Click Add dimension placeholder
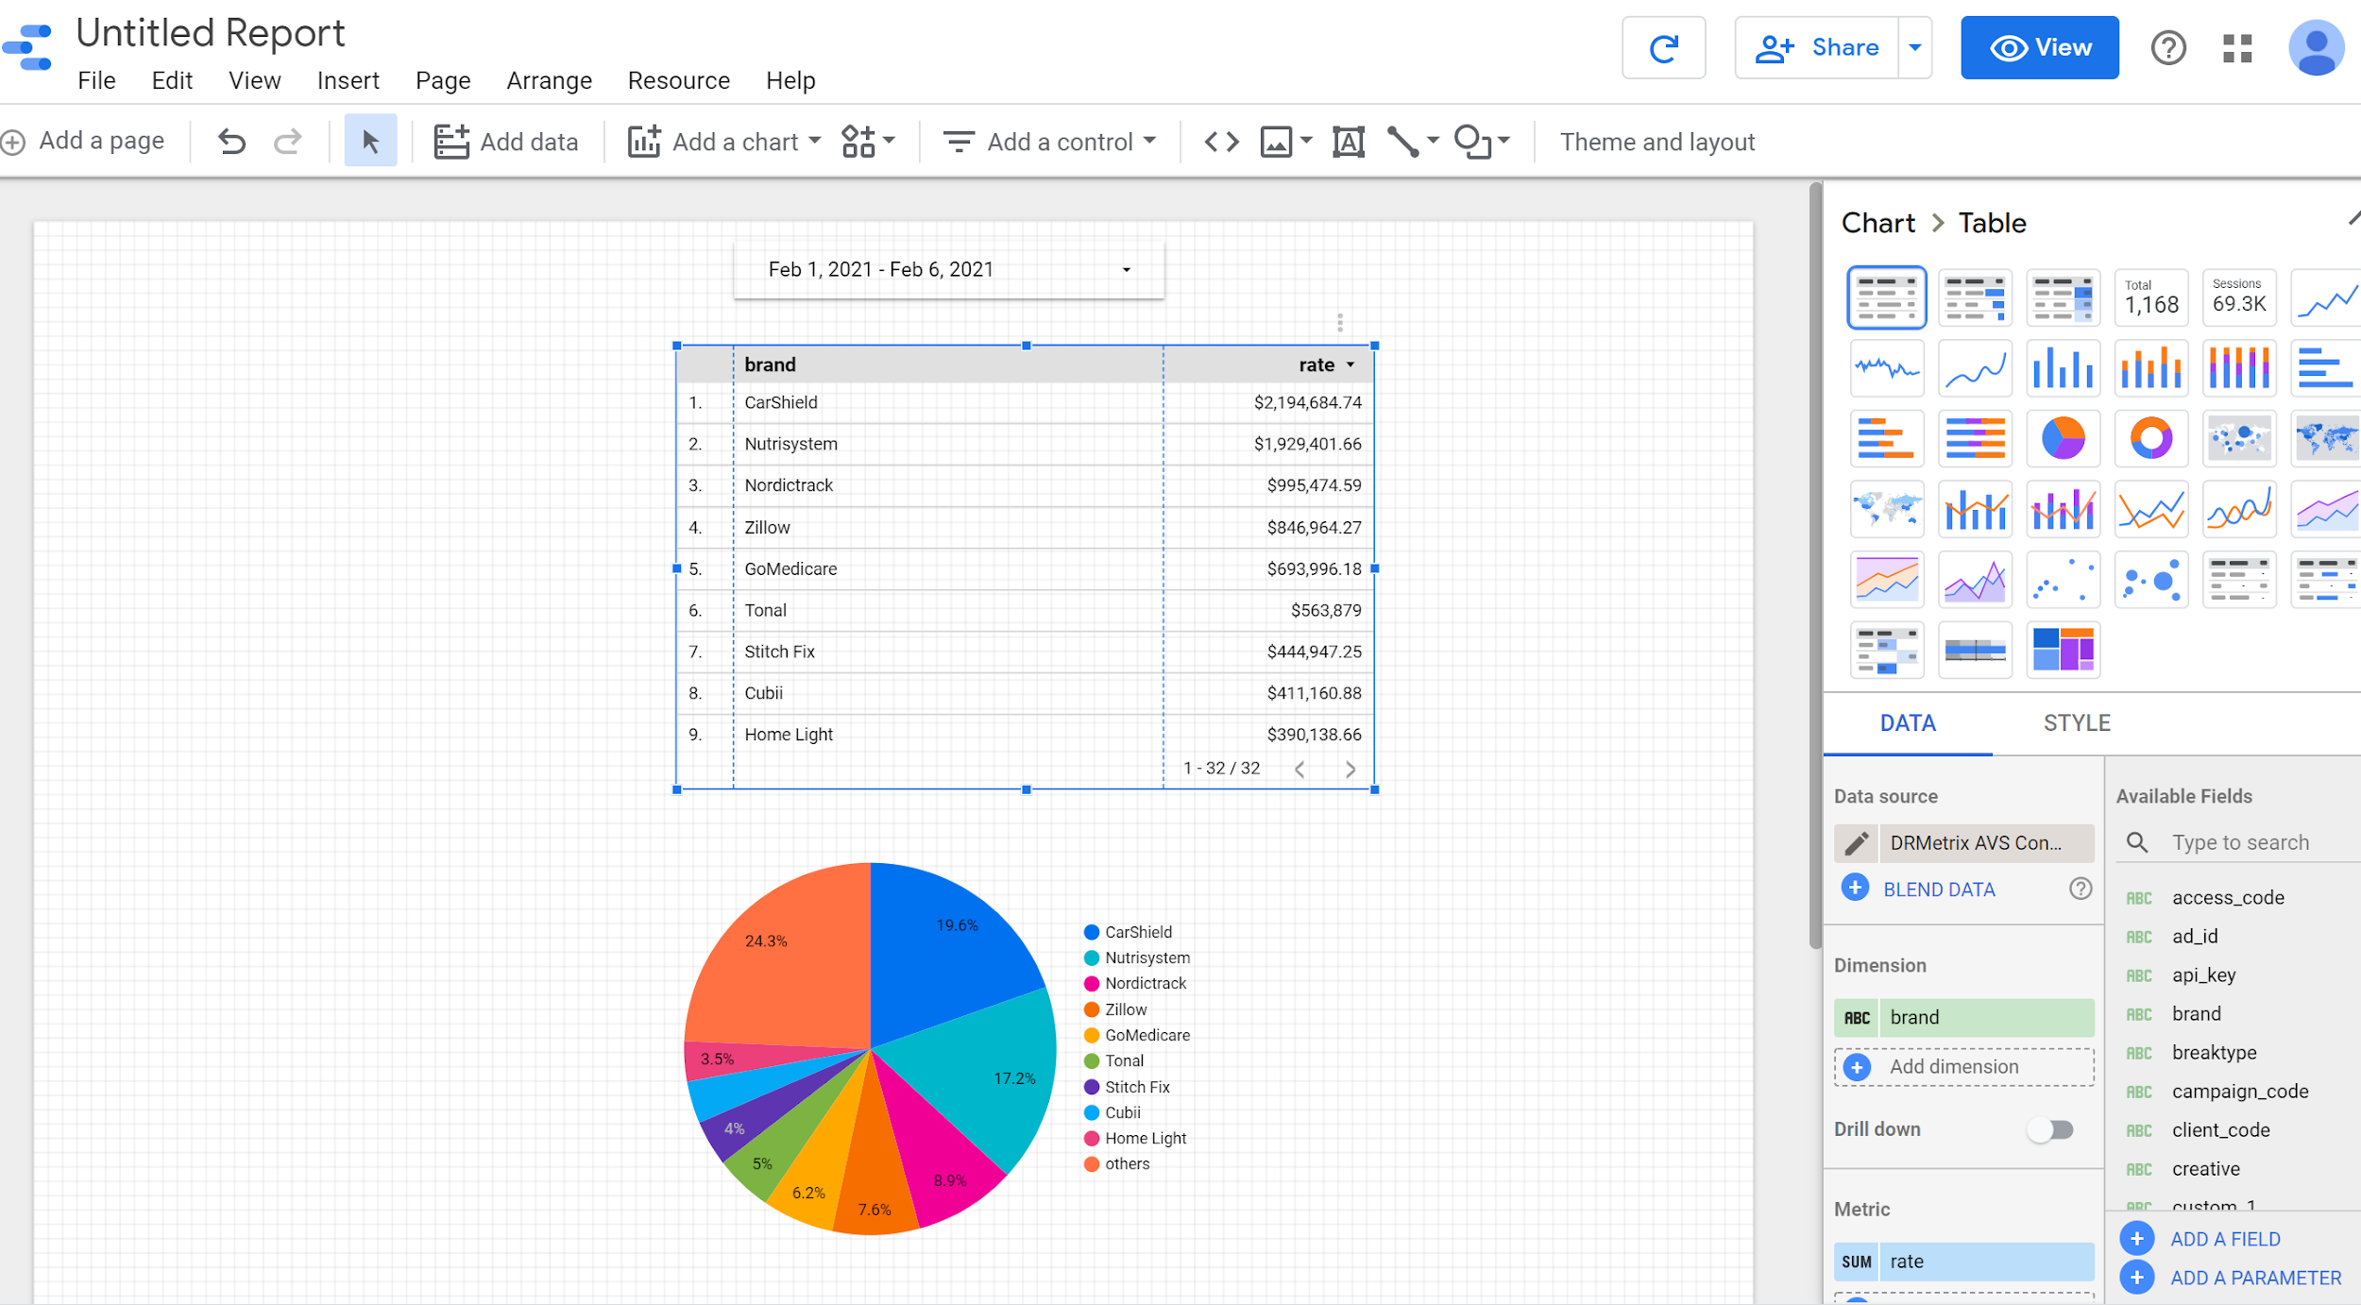 tap(1963, 1067)
